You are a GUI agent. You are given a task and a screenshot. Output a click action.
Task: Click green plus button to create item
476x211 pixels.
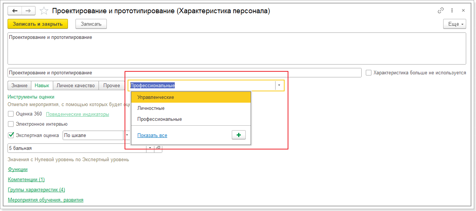(x=238, y=135)
